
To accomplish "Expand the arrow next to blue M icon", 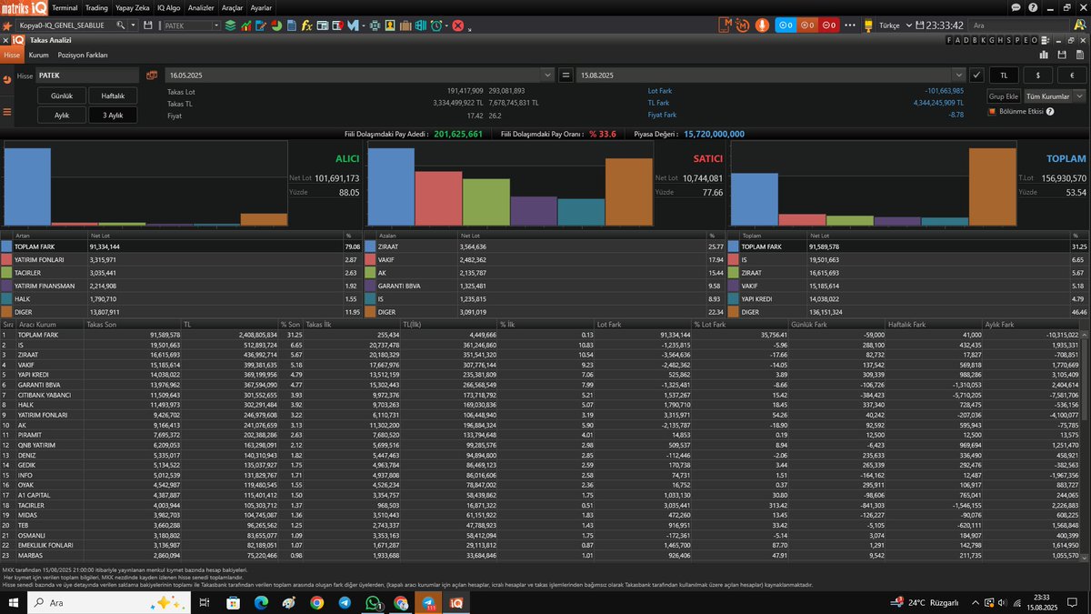I will tap(363, 25).
